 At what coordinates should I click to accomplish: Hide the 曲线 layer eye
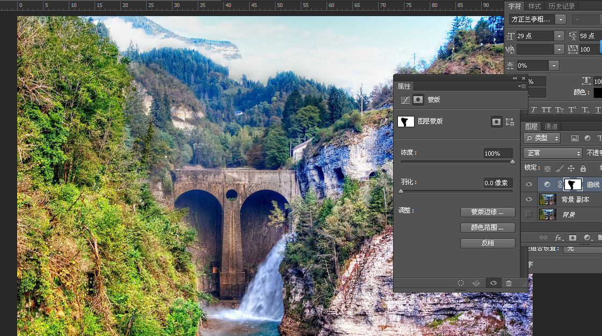click(x=529, y=185)
